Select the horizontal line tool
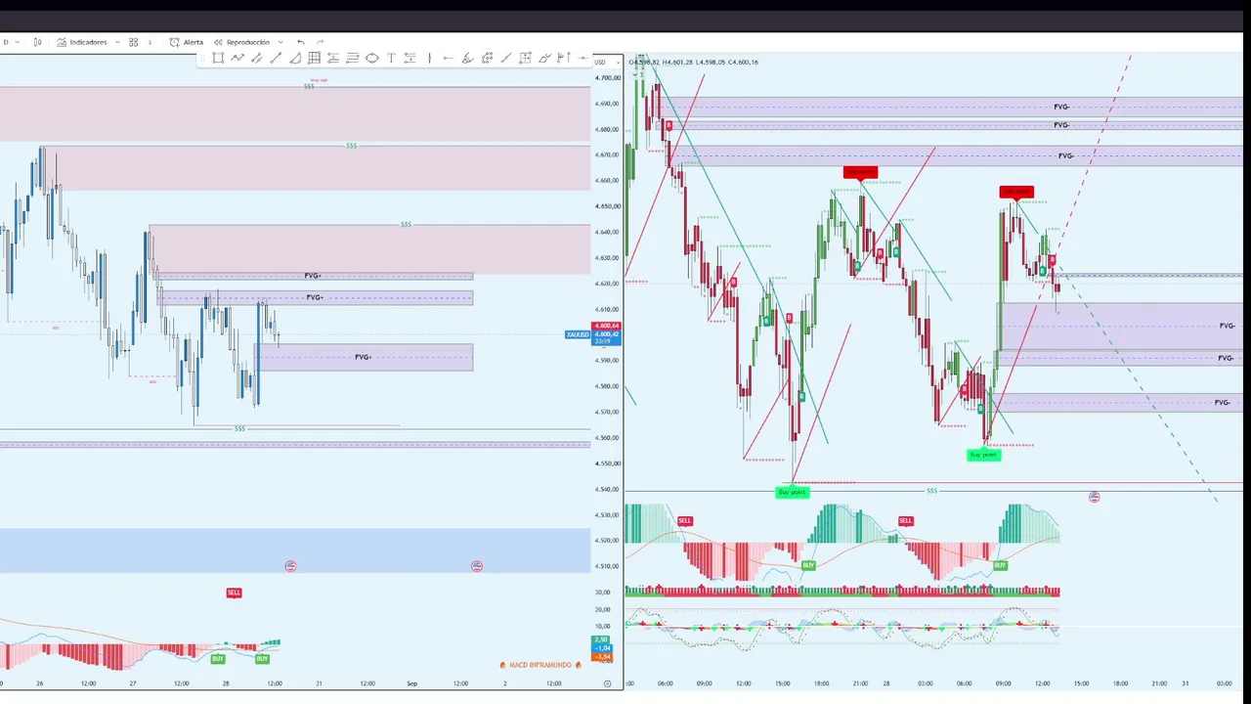Image resolution: width=1251 pixels, height=704 pixels. click(x=582, y=58)
